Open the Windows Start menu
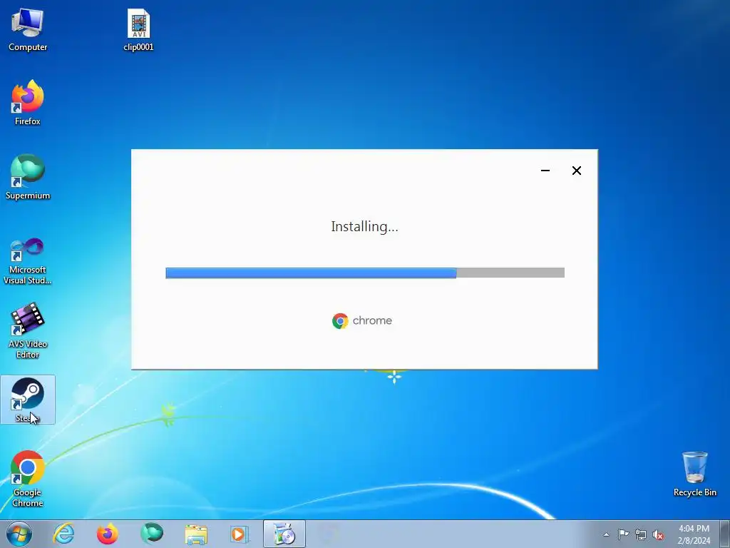Viewport: 730px width, 548px height. [x=19, y=534]
